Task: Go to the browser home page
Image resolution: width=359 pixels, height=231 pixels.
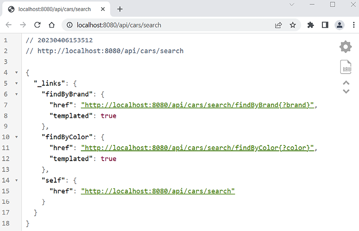Action: point(52,25)
